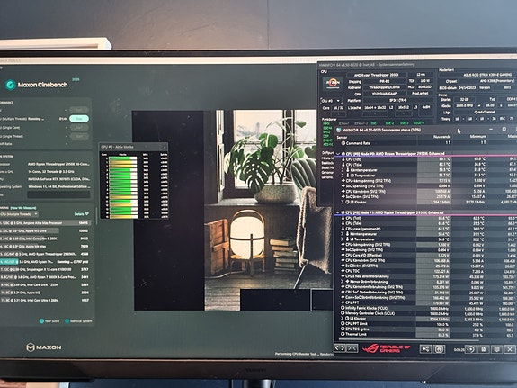Toggle the Your Score legend indicator
Image resolution: width=517 pixels, height=388 pixels.
tap(41, 321)
